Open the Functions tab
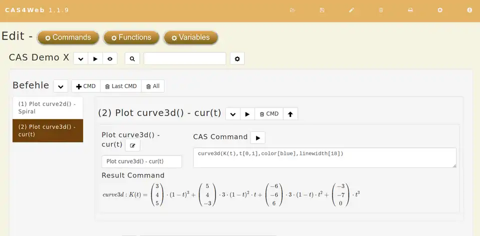Screen dimensions: 480x236 click(x=131, y=37)
